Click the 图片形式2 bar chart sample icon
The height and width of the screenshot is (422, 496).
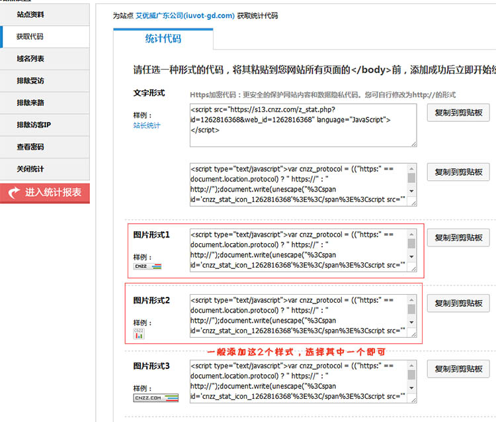pyautogui.click(x=139, y=334)
